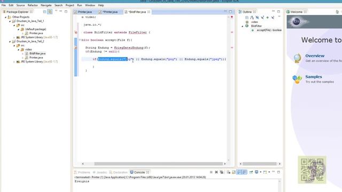This screenshot has height=192, width=342.
Task: Switch to Javadoc tab
Action: coord(100,172)
